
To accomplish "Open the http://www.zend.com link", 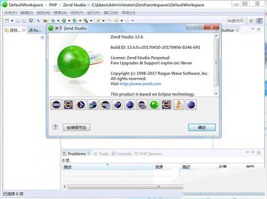I will 140,84.
